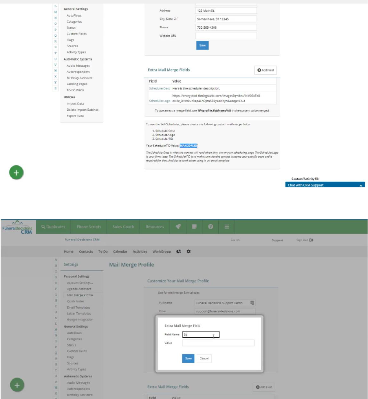Click the rocket icon in green header
The height and width of the screenshot is (399, 368).
[178, 227]
